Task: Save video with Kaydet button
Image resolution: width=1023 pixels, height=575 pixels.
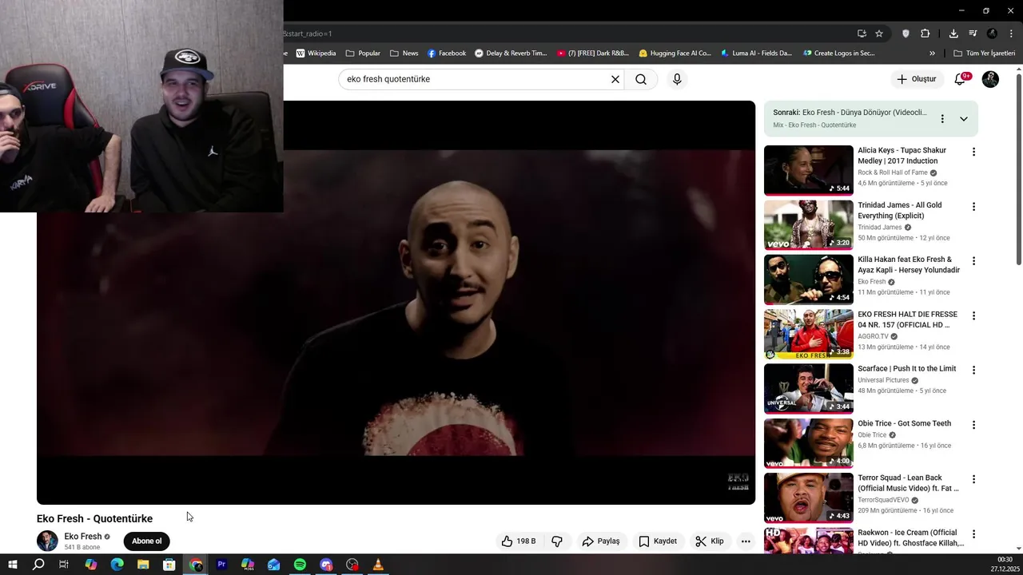Action: (x=658, y=541)
